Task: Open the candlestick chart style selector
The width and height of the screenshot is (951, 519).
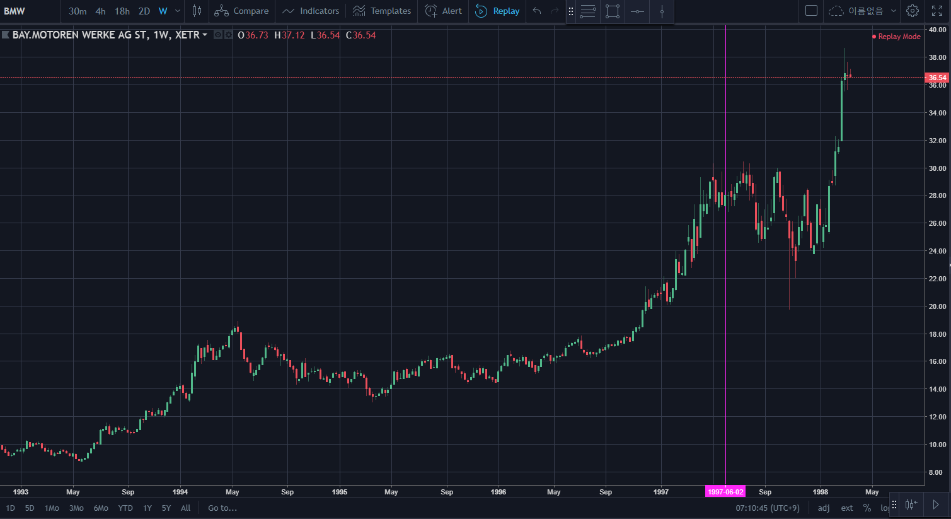Action: click(197, 11)
